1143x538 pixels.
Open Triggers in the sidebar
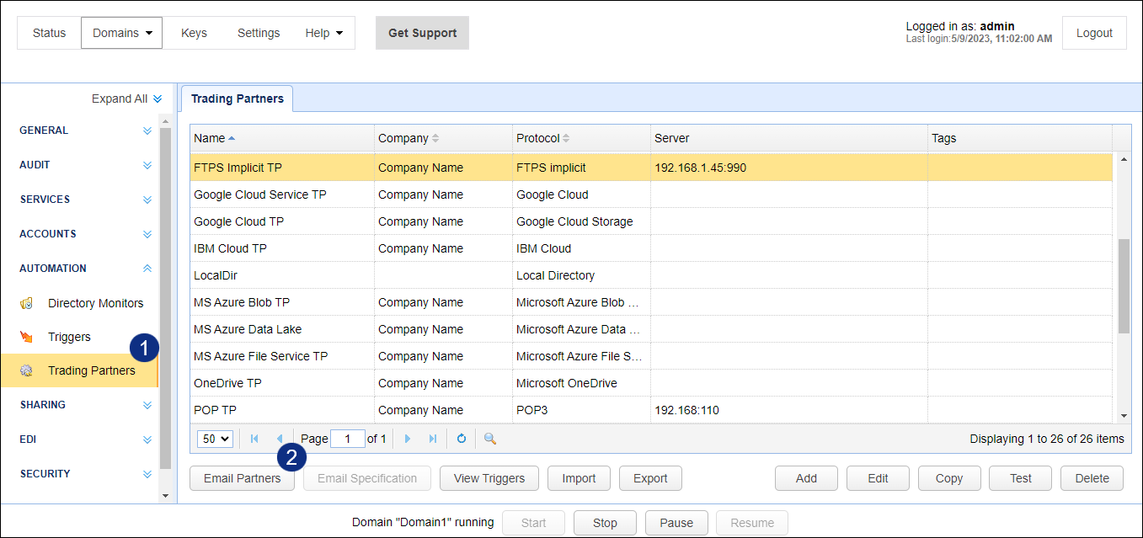[69, 337]
